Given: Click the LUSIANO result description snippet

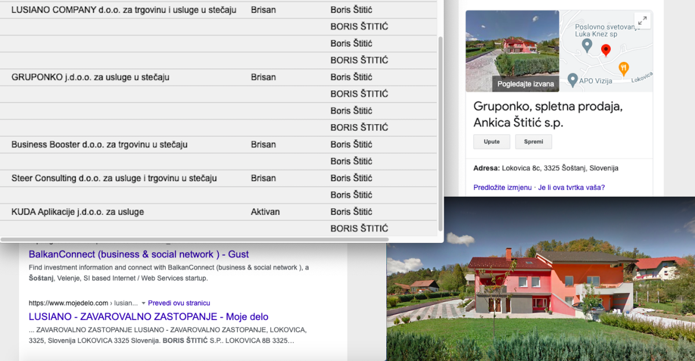Looking at the screenshot, I should click(x=168, y=335).
